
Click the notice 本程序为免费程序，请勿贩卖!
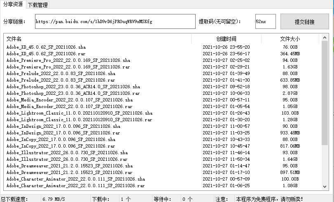pyautogui.click(x=269, y=199)
